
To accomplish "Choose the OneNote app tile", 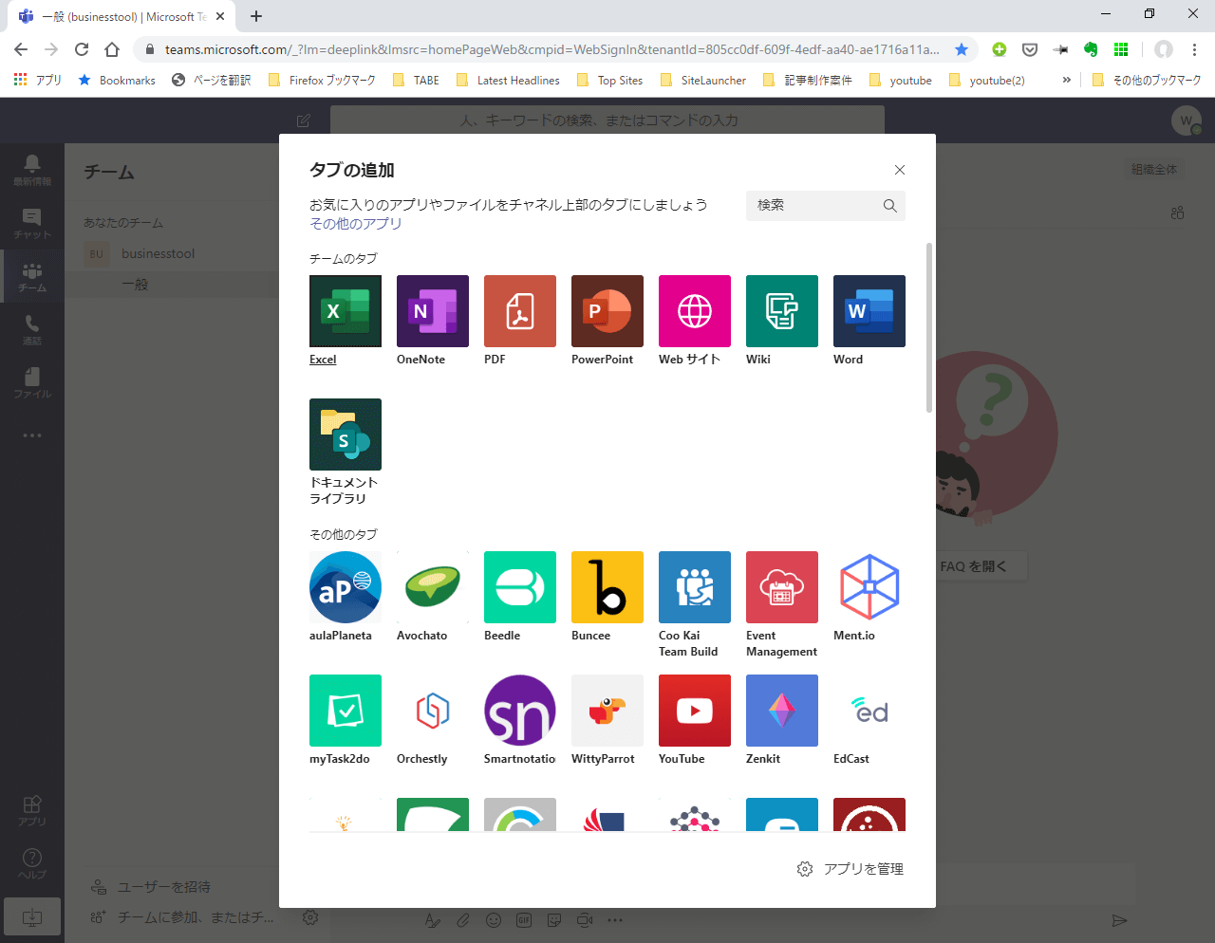I will (433, 311).
